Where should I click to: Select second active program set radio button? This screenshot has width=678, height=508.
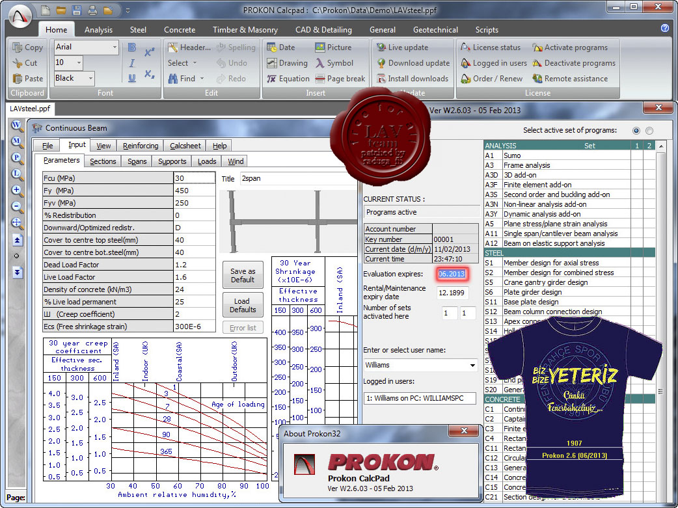(649, 131)
